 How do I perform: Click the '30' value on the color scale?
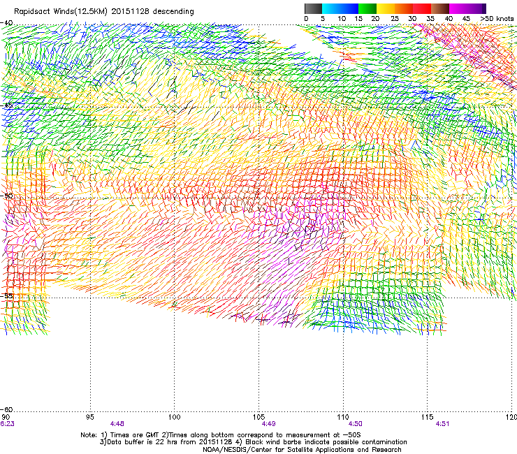click(x=412, y=19)
